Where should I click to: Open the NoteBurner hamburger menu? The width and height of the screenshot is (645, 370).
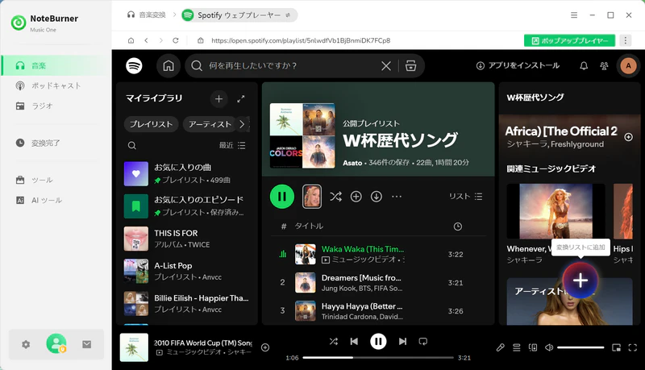pos(574,15)
